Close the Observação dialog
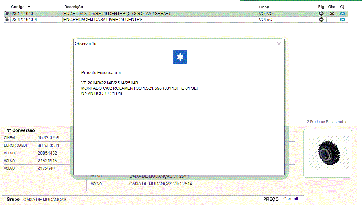This screenshot has height=209, width=362. coord(279,44)
